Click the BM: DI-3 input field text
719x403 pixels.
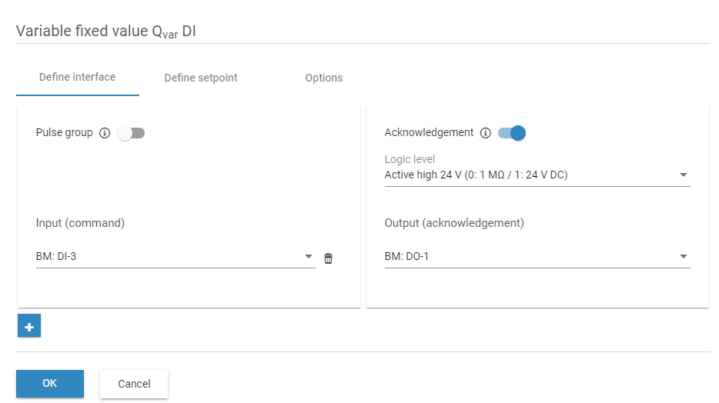(56, 257)
